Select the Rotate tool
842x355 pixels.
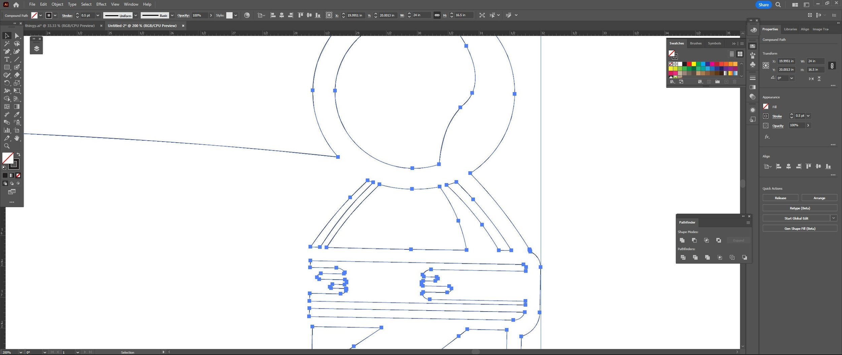coord(7,83)
